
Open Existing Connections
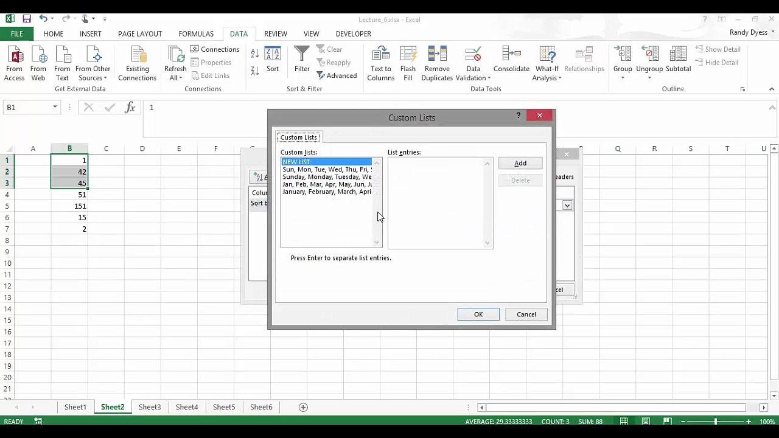click(138, 63)
